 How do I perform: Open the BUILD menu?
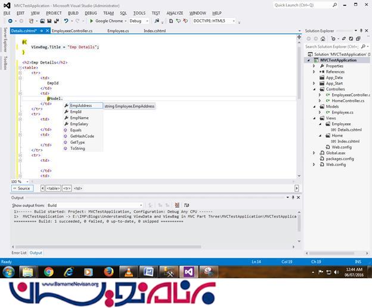pyautogui.click(x=73, y=12)
